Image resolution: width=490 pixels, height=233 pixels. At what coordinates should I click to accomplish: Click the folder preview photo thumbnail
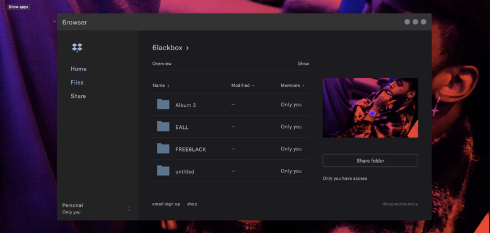click(371, 108)
